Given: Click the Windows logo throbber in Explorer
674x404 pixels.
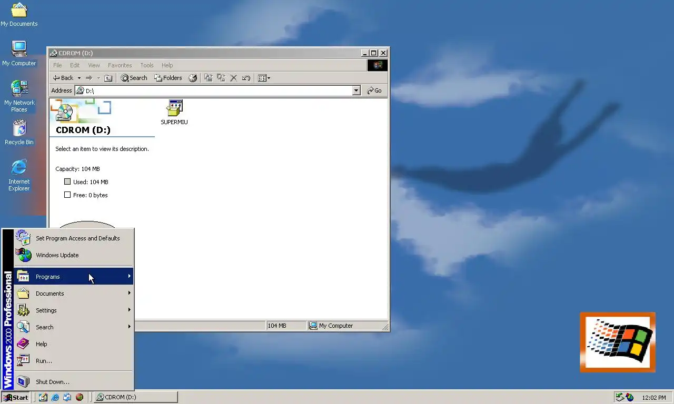Looking at the screenshot, I should pyautogui.click(x=378, y=65).
